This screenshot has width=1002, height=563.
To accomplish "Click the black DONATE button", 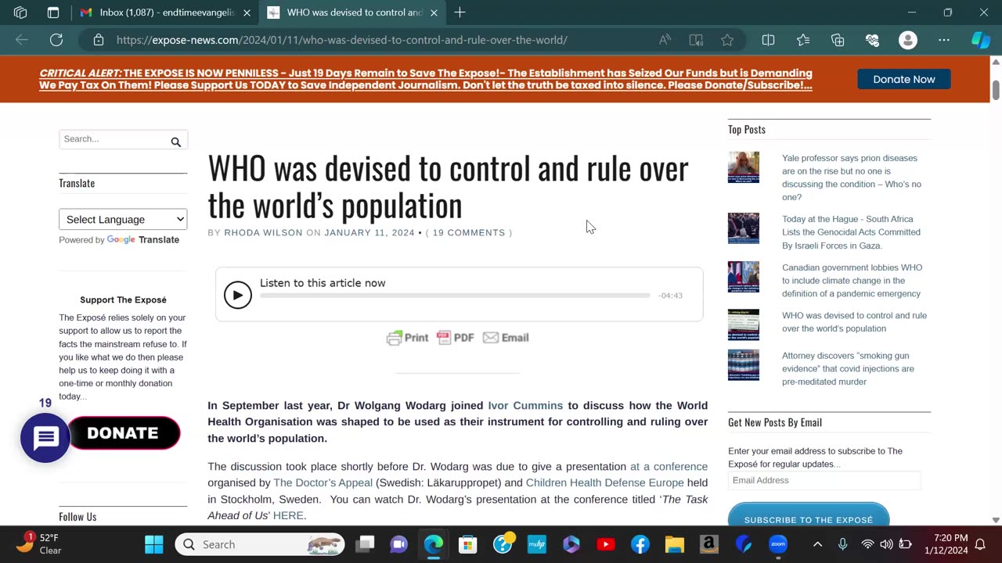I will coord(124,433).
